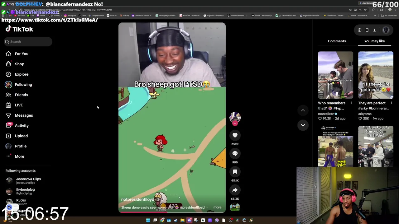Click the TikTok logo
Image resolution: width=399 pixels, height=224 pixels.
(x=19, y=29)
